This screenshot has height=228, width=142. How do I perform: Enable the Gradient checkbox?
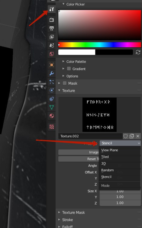(x=69, y=69)
